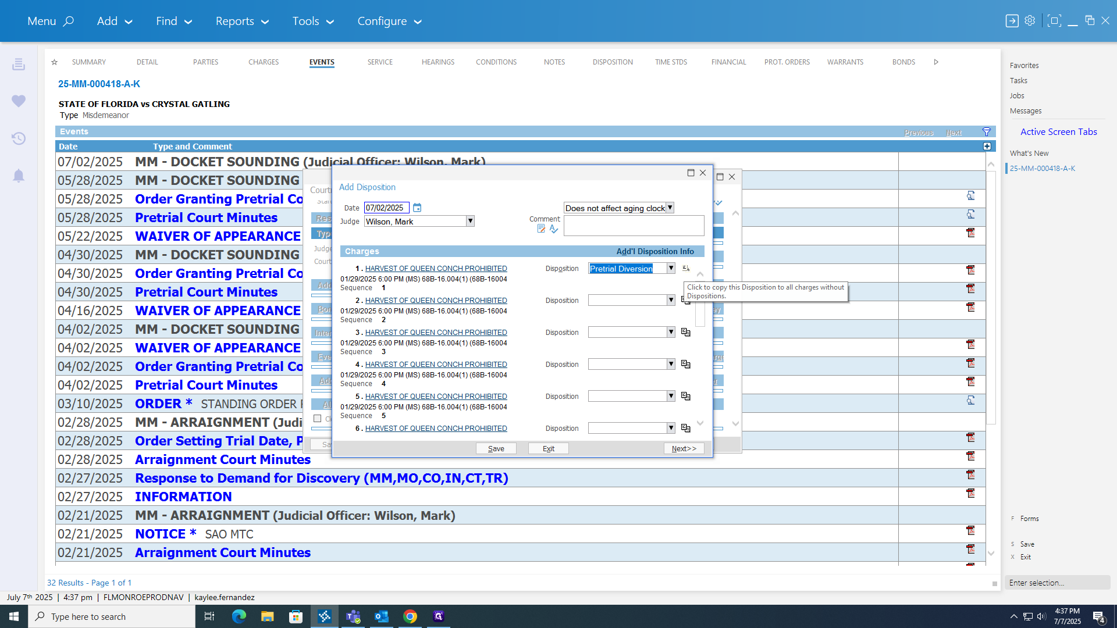
Task: Click Save in Add Disposition dialog
Action: click(496, 448)
